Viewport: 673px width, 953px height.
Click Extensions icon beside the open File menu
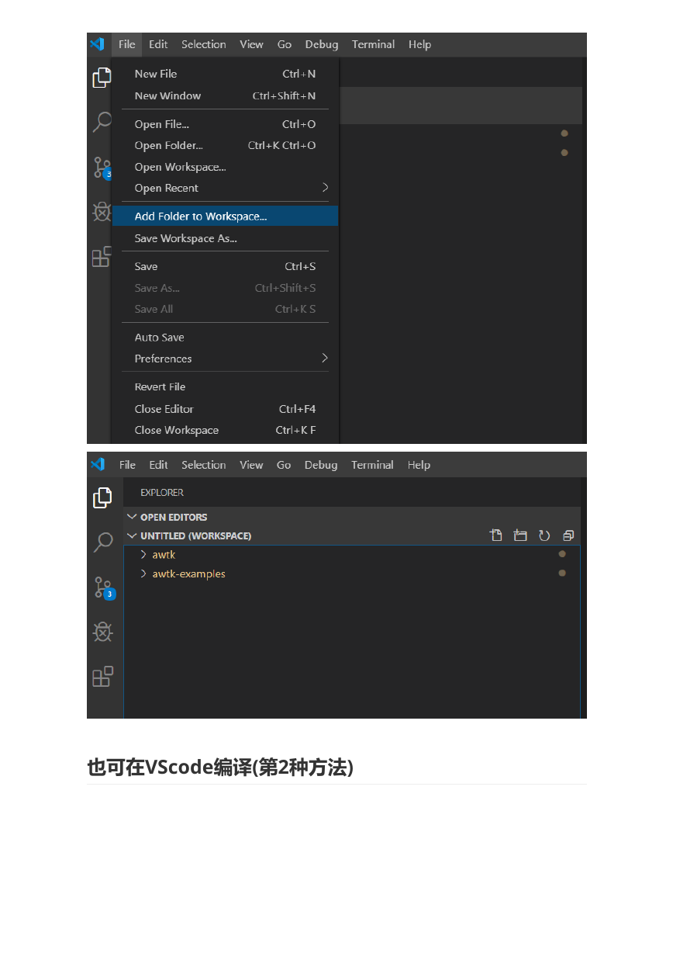tap(102, 257)
